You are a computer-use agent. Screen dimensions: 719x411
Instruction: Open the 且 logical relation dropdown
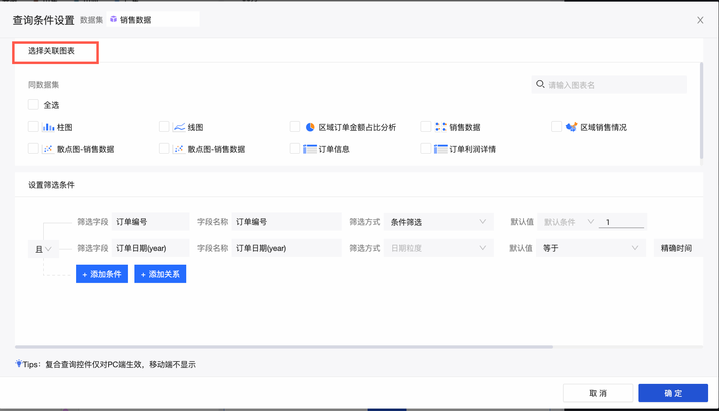[43, 249]
